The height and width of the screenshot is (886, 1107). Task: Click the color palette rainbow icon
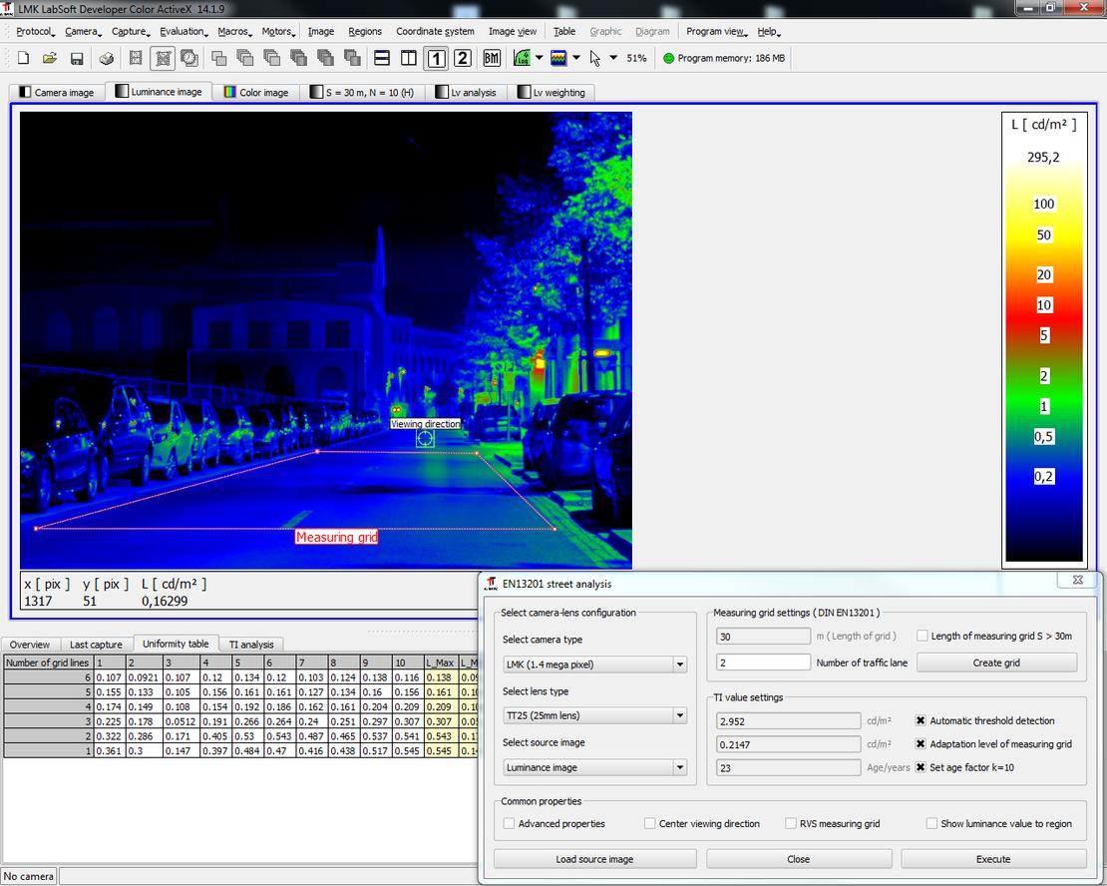click(x=558, y=58)
